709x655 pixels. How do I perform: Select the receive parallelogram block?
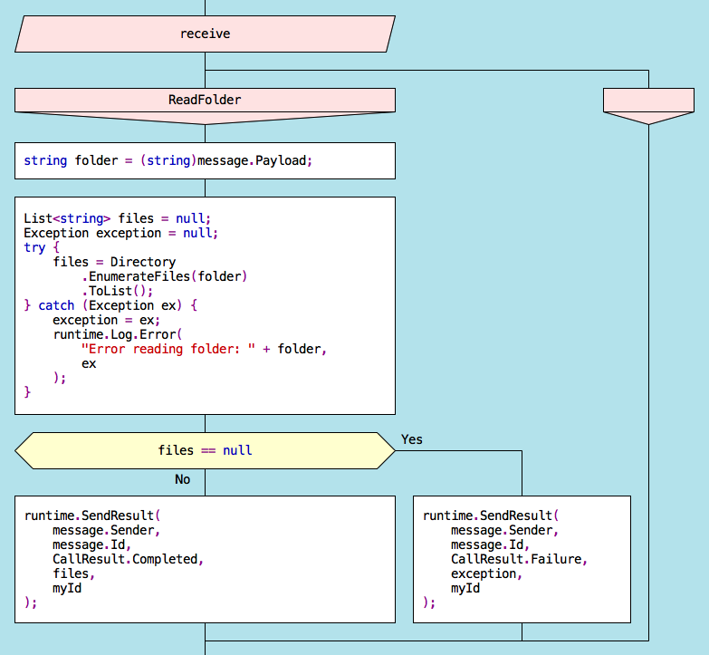pos(205,34)
